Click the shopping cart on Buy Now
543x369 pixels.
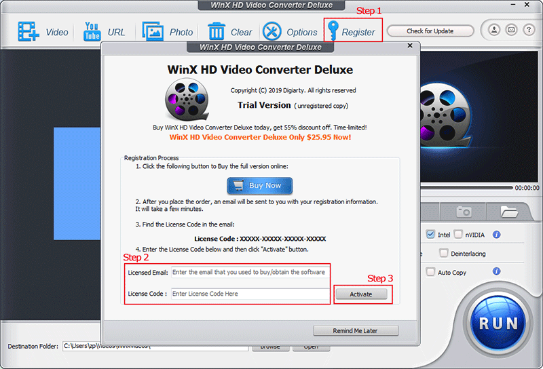(238, 186)
